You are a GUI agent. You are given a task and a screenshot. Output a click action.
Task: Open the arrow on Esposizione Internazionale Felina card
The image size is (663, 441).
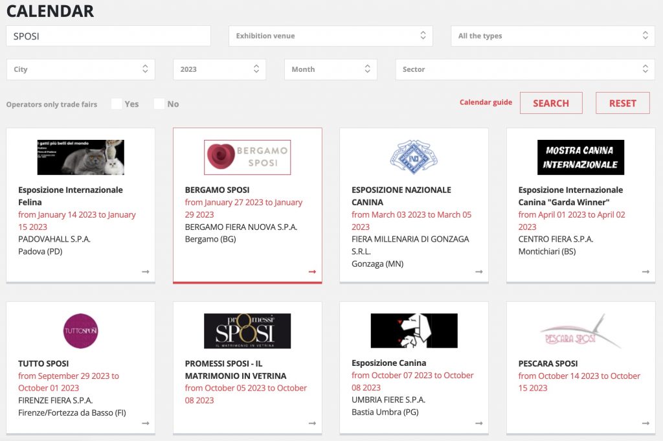tap(146, 271)
